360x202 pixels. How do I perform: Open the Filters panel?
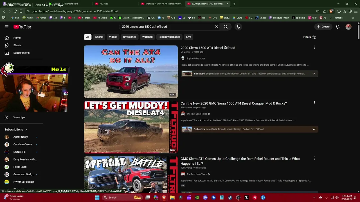pyautogui.click(x=310, y=37)
